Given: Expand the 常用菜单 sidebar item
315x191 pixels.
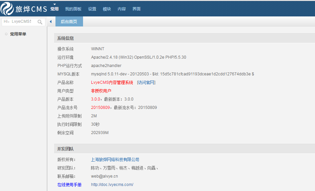Looking at the screenshot, I should tap(18, 34).
